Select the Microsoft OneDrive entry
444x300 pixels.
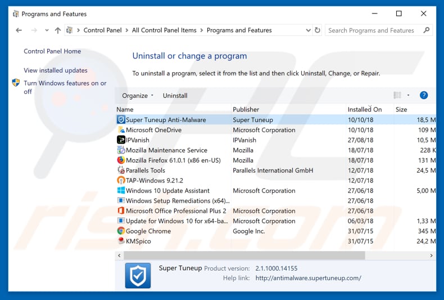tap(154, 130)
